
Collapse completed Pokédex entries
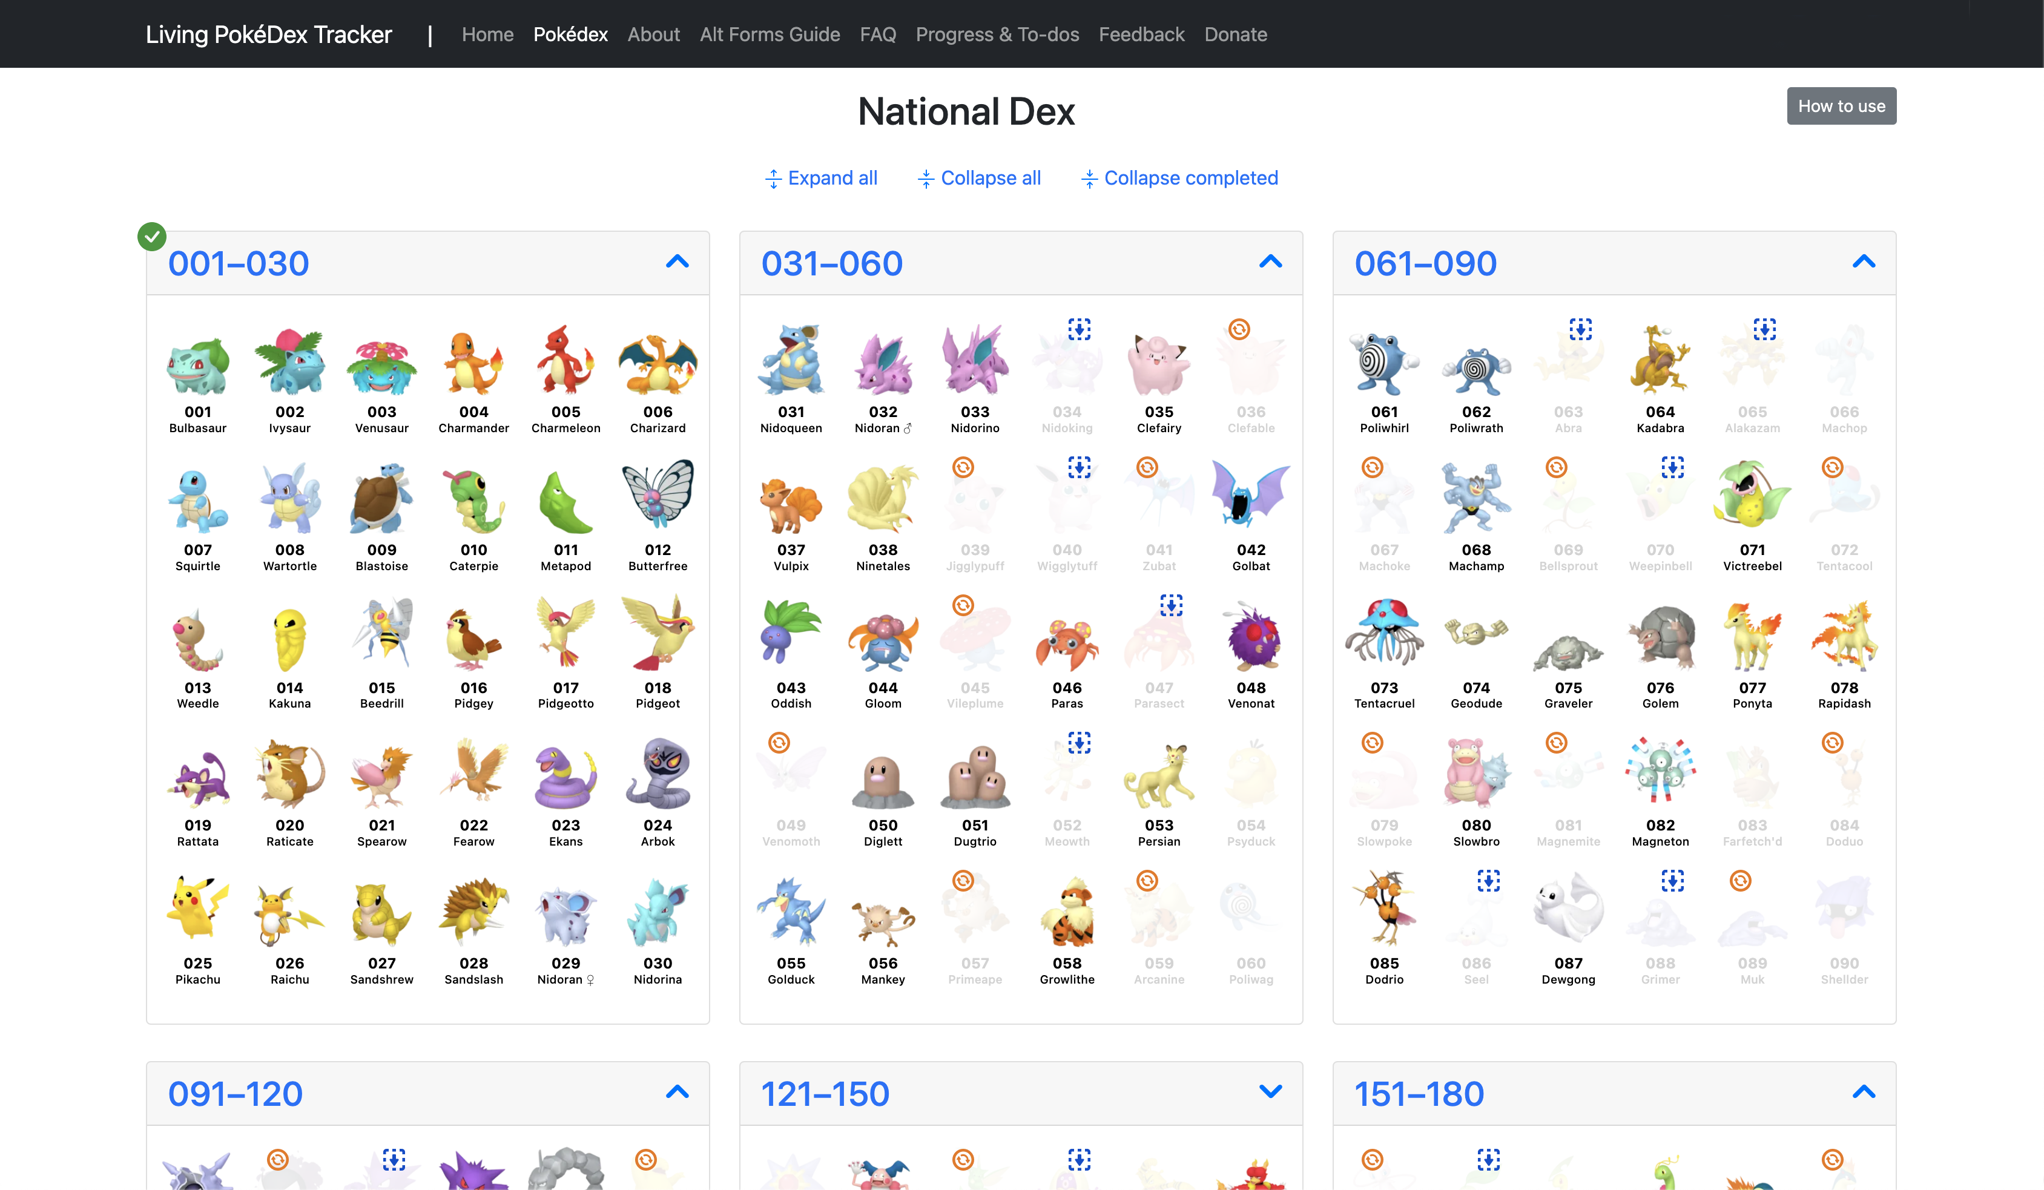(x=1180, y=177)
